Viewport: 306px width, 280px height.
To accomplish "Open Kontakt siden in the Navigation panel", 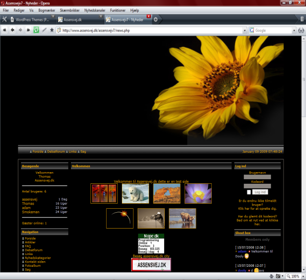I will click(x=35, y=262).
